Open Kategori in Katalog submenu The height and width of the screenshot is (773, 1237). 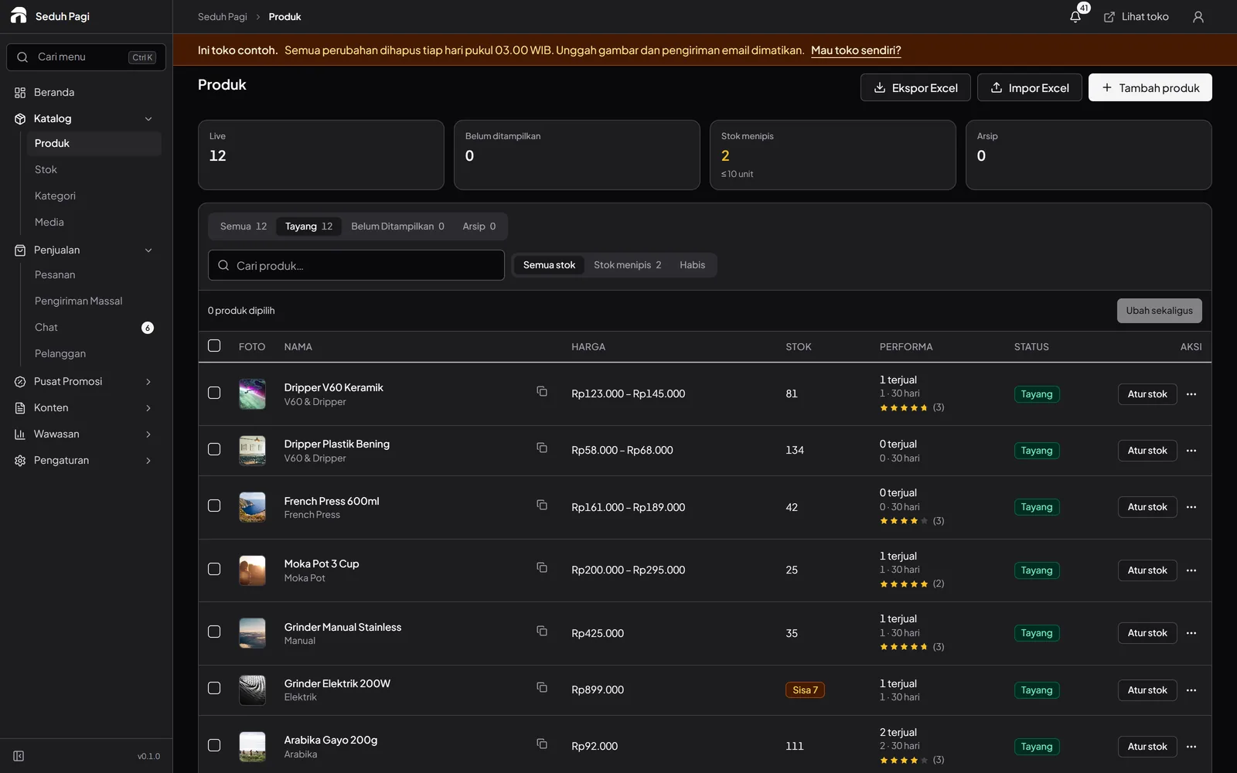[x=93, y=196]
